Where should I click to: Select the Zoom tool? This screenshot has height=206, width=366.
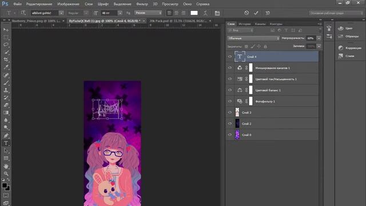pos(6,173)
